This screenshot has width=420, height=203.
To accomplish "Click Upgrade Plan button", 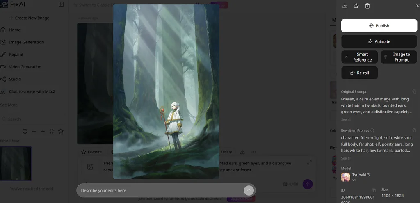I will pyautogui.click(x=241, y=199).
